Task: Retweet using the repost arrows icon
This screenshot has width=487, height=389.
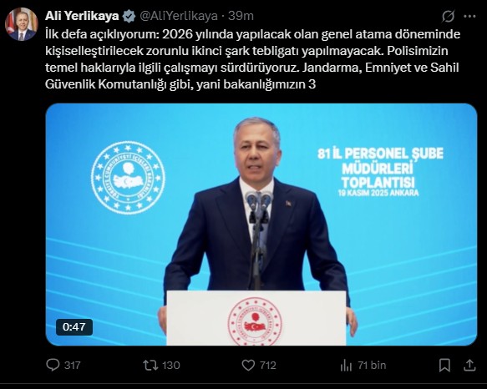Action: coord(150,365)
